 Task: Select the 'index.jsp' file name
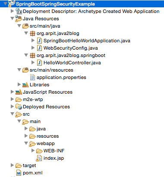click(54, 158)
